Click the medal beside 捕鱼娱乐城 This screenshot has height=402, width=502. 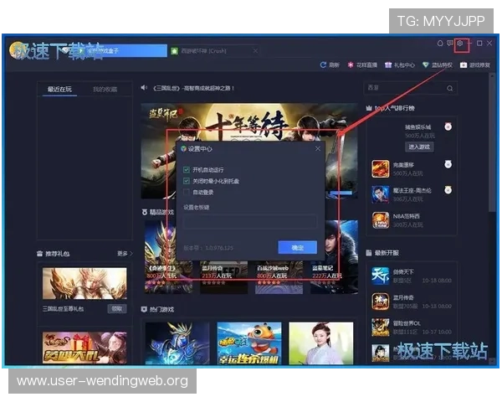coord(448,126)
